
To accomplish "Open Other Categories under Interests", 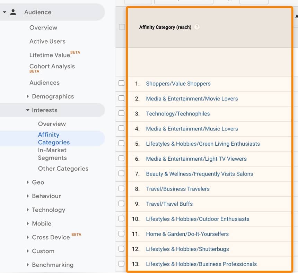I will click(x=63, y=169).
